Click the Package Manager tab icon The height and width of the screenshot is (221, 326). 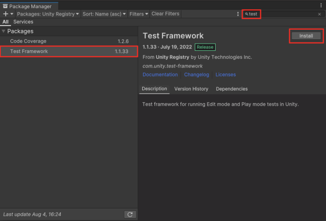(x=5, y=6)
